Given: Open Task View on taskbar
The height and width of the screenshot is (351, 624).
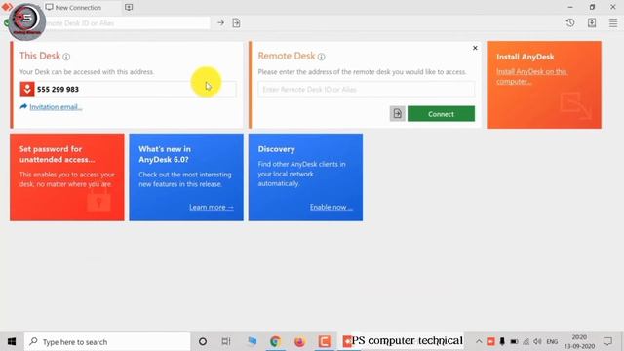Looking at the screenshot, I should pyautogui.click(x=226, y=341).
